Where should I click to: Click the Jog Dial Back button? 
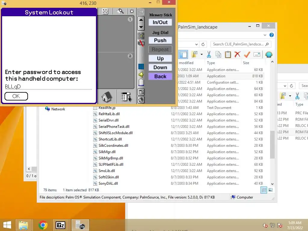(x=160, y=76)
